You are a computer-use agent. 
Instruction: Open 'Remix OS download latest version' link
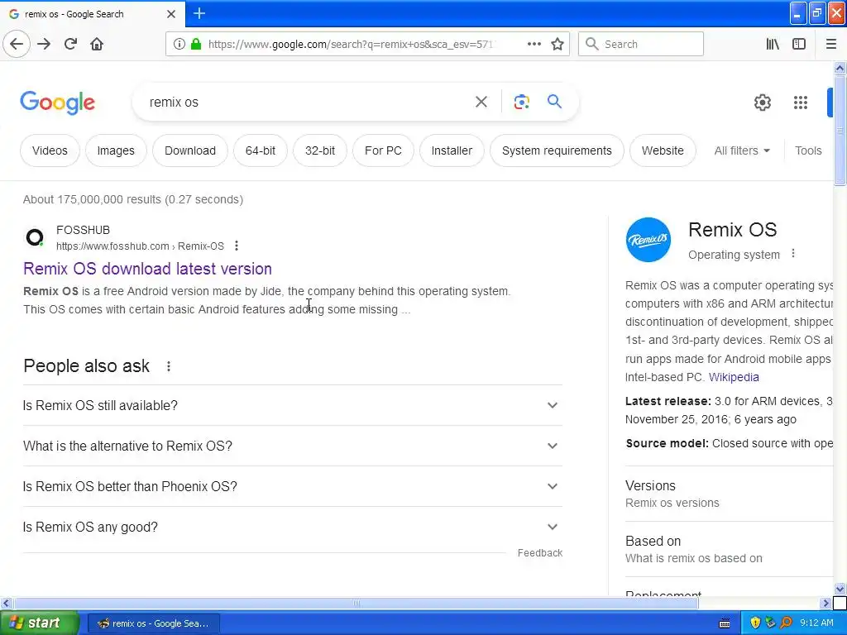pyautogui.click(x=147, y=269)
